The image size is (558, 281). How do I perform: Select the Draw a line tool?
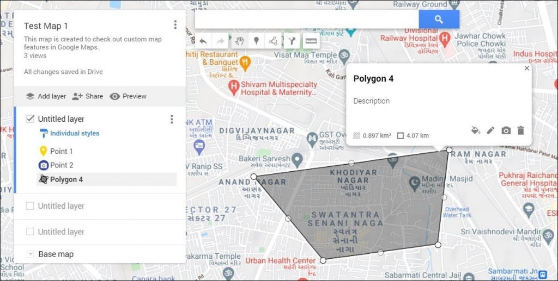tap(274, 41)
